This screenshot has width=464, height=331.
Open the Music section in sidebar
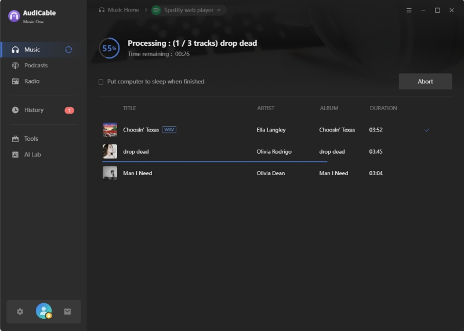point(43,49)
